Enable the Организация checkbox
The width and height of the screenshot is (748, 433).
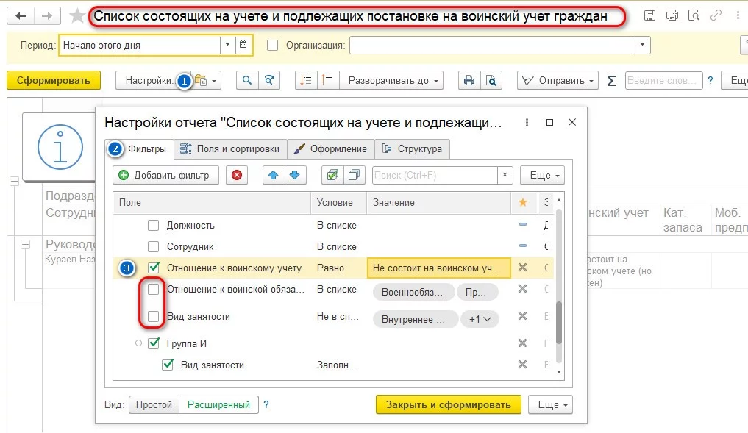[272, 46]
